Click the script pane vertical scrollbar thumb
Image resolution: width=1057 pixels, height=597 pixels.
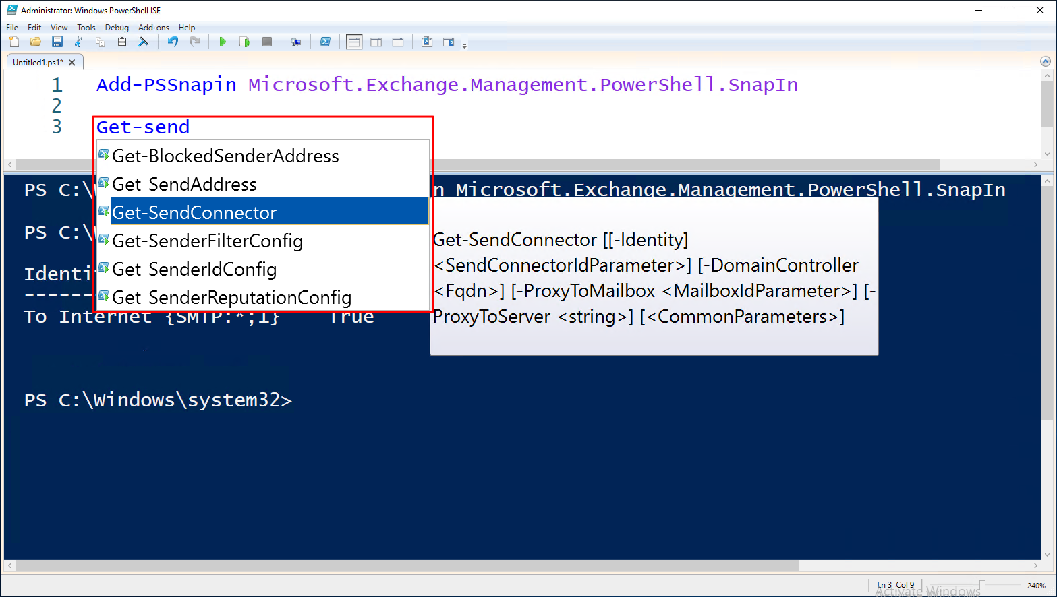[1046, 104]
